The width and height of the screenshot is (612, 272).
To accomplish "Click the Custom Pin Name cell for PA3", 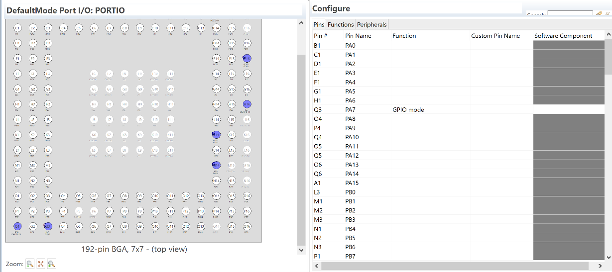I will [x=500, y=73].
